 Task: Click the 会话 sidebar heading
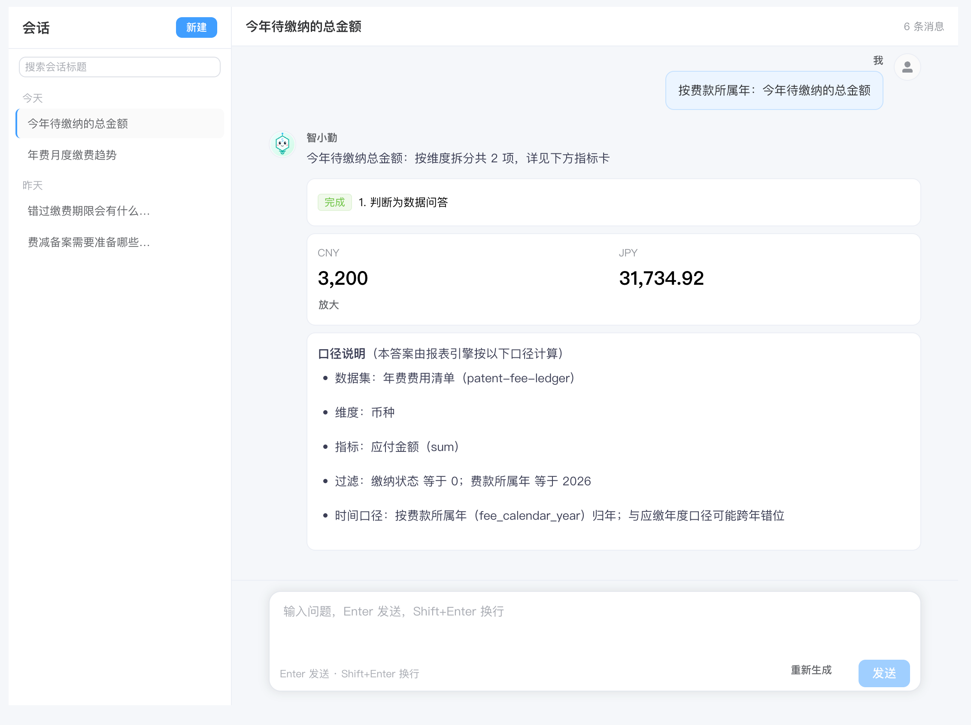pyautogui.click(x=36, y=27)
